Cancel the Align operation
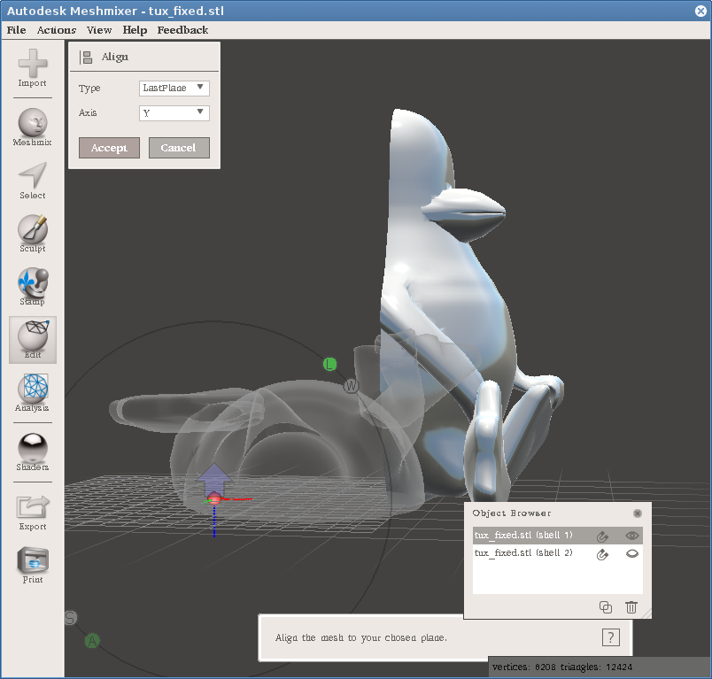 pyautogui.click(x=179, y=148)
